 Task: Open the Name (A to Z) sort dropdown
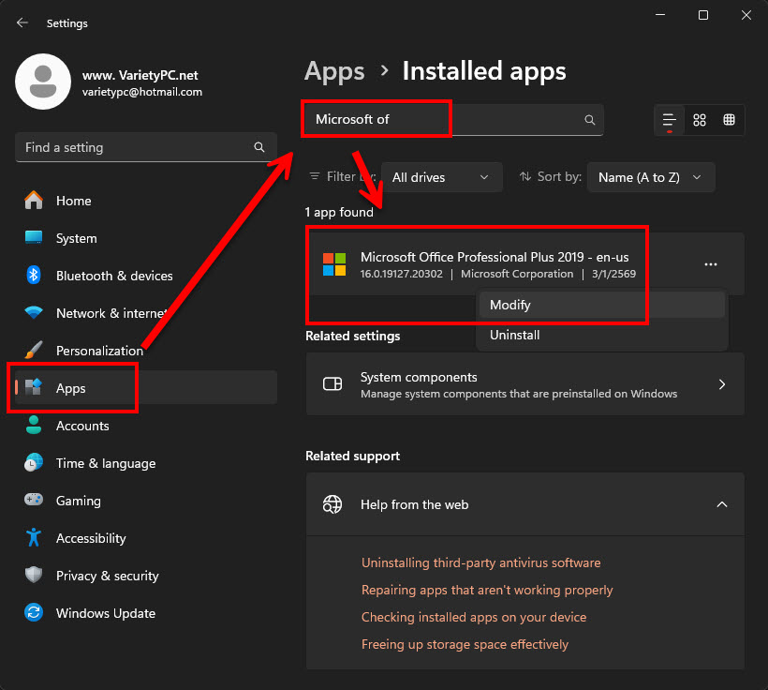coord(650,177)
